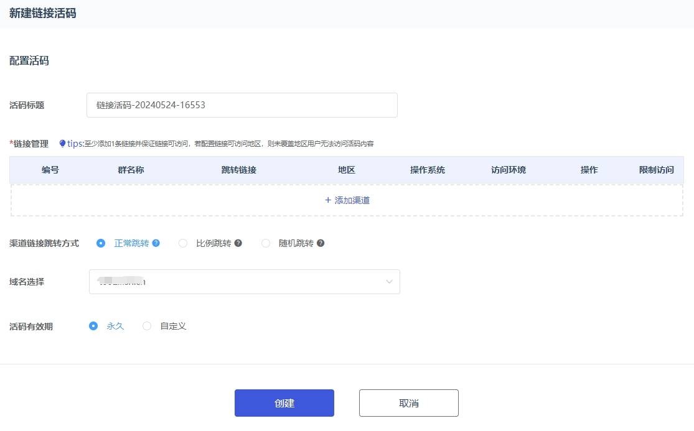The width and height of the screenshot is (694, 431).
Task: Select the 随机跳转 jump mode
Action: pyautogui.click(x=266, y=243)
